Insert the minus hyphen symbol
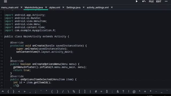The image size is (171, 96). tap(156, 92)
